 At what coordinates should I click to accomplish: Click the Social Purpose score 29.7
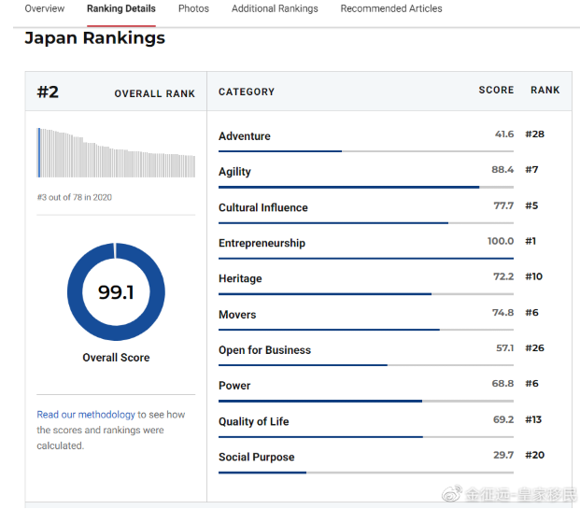pos(503,455)
